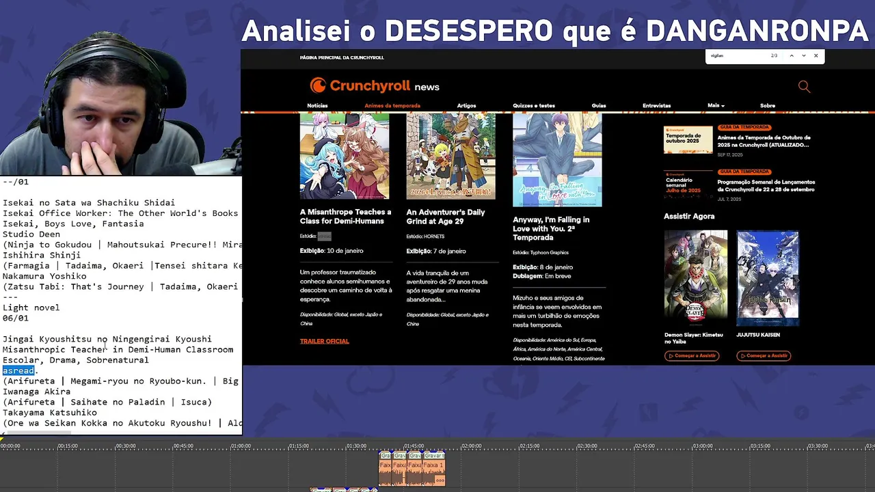Click the 'Assistir Agora' heading

(689, 216)
